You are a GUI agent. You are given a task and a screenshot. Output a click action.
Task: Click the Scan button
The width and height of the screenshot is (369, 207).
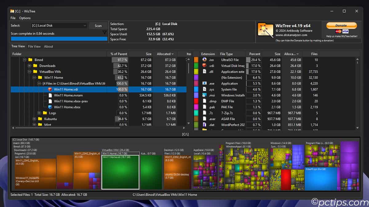click(98, 25)
